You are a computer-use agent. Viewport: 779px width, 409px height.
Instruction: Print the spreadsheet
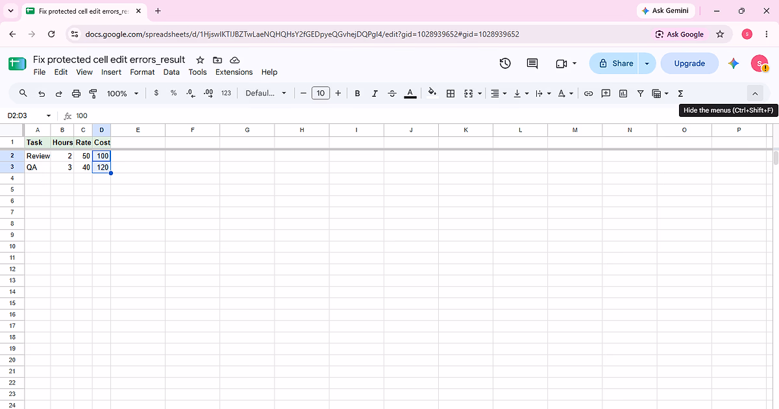tap(76, 93)
